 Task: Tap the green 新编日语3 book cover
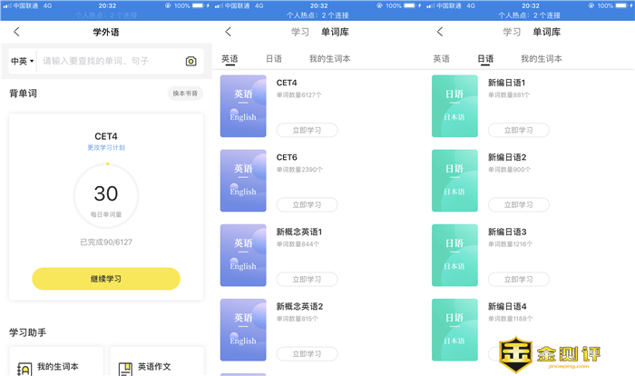454,254
